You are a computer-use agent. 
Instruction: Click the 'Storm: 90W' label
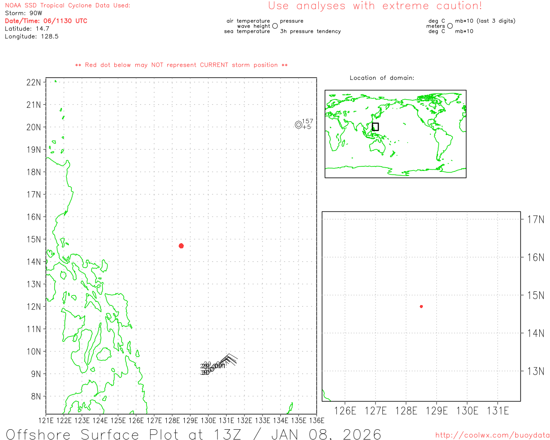click(x=24, y=13)
